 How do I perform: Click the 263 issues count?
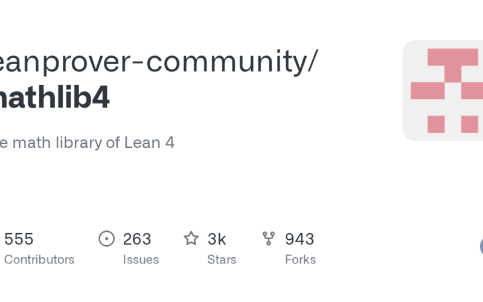137,239
